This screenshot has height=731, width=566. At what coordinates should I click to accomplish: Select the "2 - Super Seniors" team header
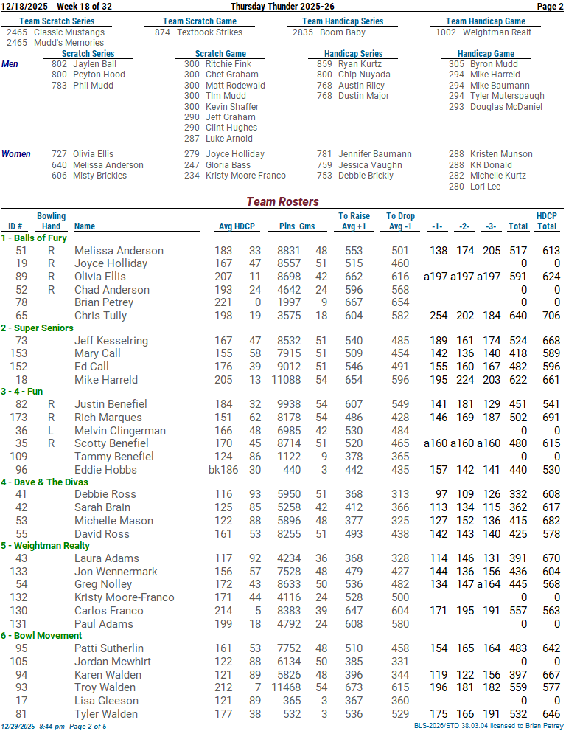point(38,328)
